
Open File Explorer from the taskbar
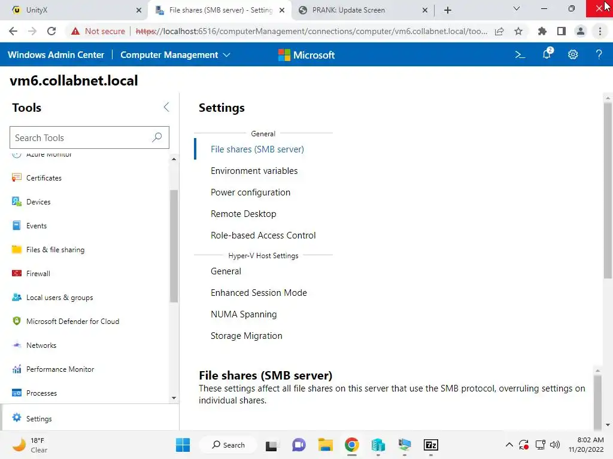pos(325,445)
